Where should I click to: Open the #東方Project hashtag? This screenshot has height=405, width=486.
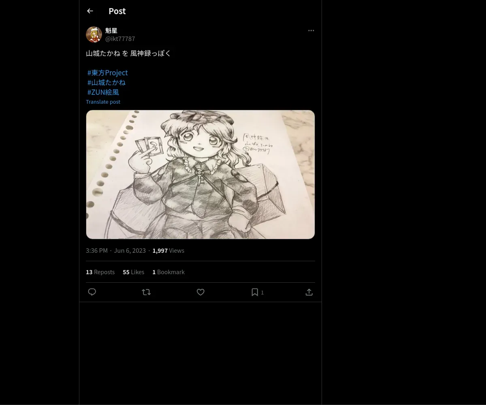click(107, 72)
